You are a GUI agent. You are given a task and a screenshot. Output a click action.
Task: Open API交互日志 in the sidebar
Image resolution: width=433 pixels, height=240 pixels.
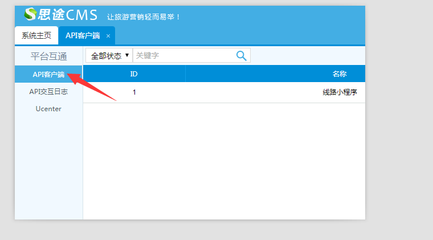point(48,91)
